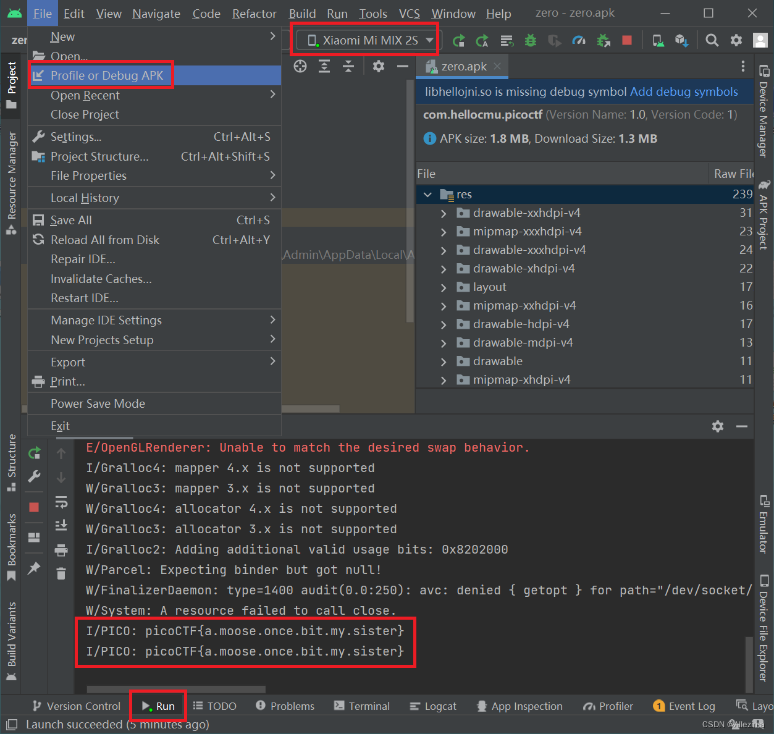
Task: Click Apply Changes and Restart Activity icon
Action: pyautogui.click(x=482, y=41)
